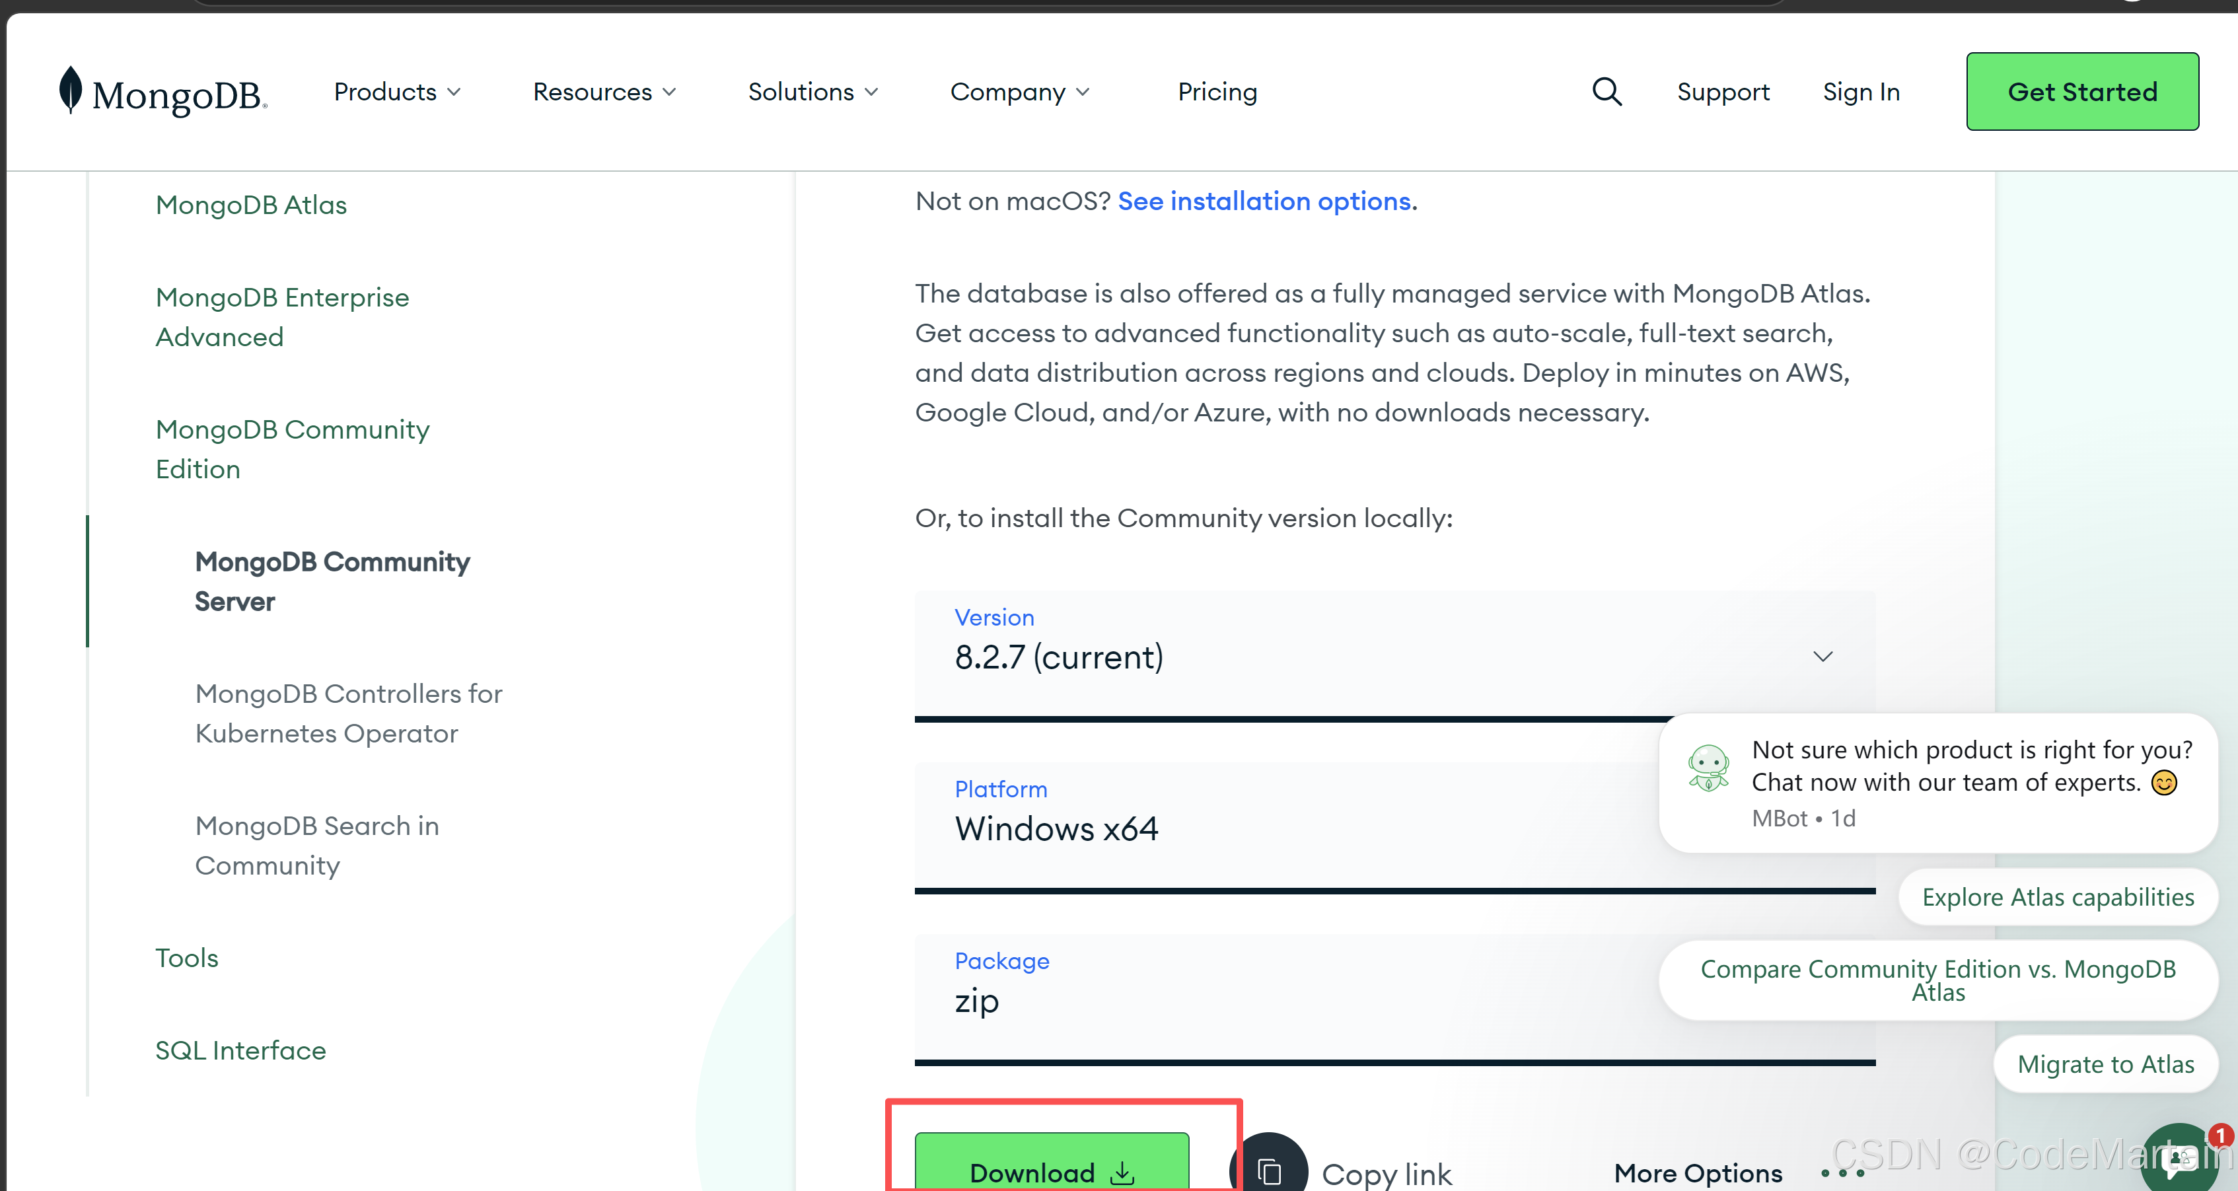This screenshot has width=2238, height=1191.
Task: Click the Explore Atlas capabilities chip
Action: tap(2057, 897)
